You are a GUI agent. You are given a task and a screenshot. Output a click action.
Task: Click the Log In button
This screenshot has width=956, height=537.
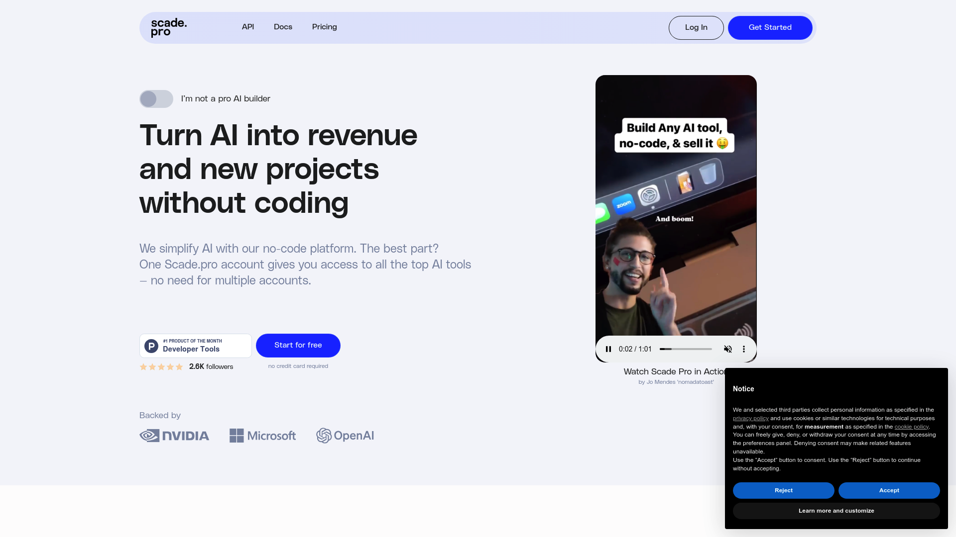click(x=696, y=28)
